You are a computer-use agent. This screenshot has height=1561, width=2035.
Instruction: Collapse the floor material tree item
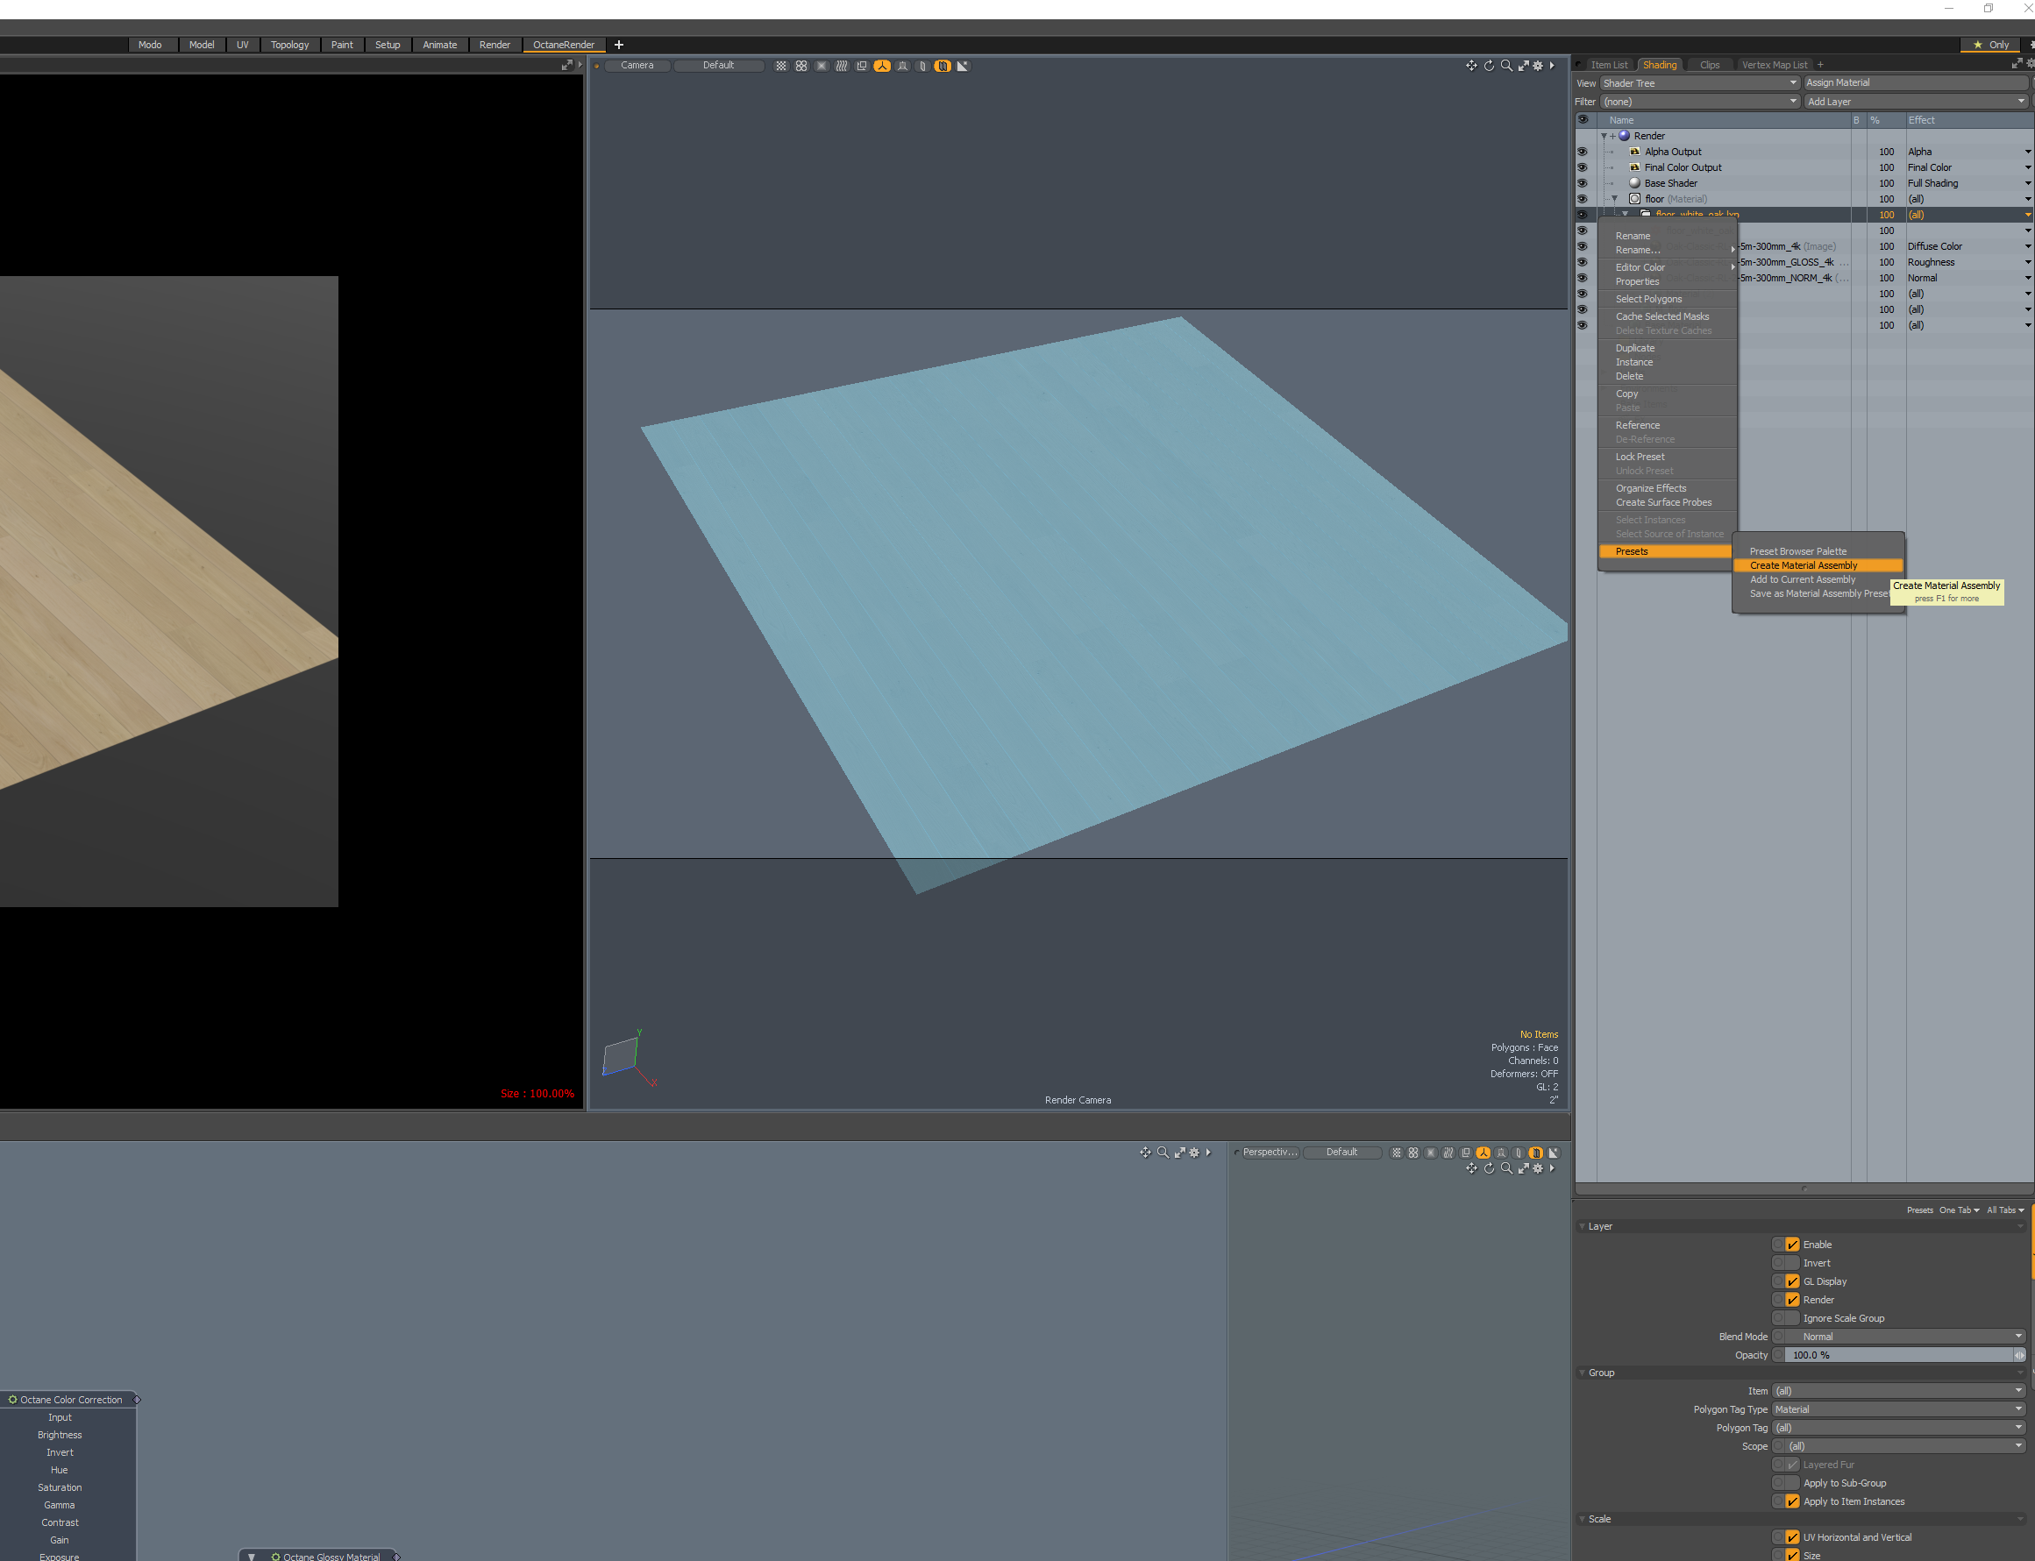point(1614,199)
